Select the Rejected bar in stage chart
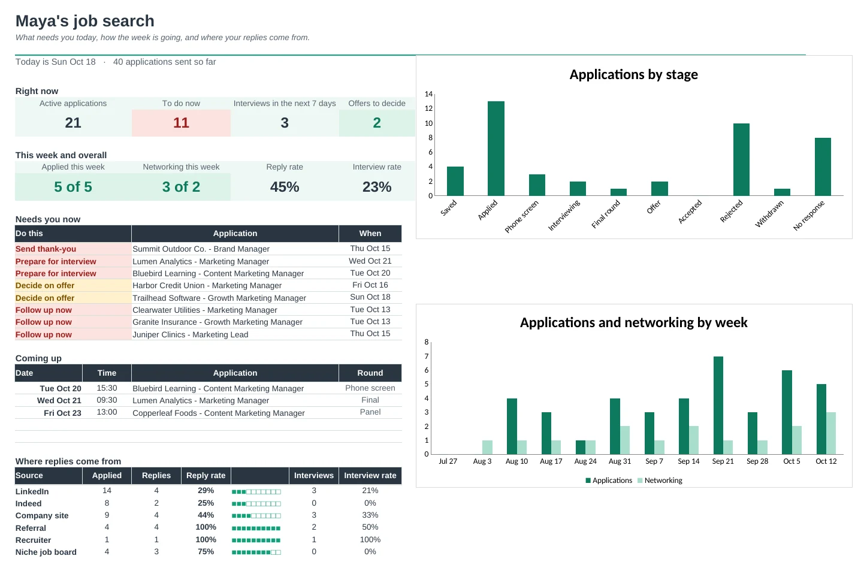 coord(741,159)
